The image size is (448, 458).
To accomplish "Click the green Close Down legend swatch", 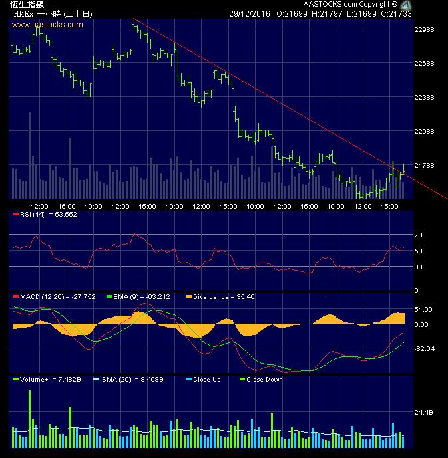I will pyautogui.click(x=242, y=379).
